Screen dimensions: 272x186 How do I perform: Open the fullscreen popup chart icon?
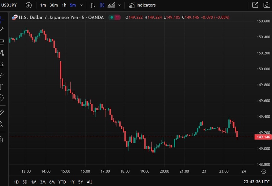pyautogui.click(x=255, y=5)
